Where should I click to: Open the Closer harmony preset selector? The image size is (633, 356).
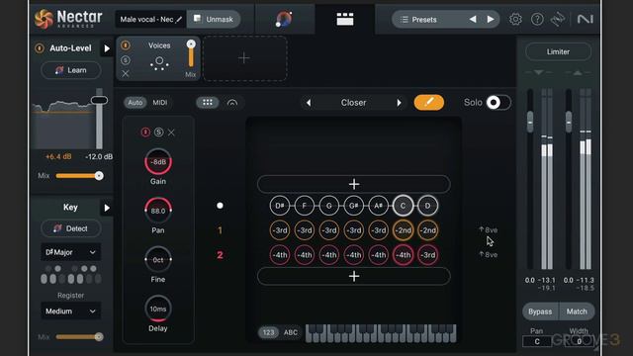coord(354,103)
